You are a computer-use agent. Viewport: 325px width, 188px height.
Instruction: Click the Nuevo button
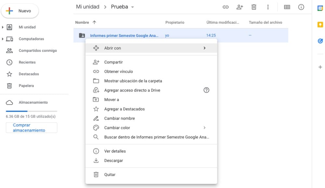[x=20, y=11]
